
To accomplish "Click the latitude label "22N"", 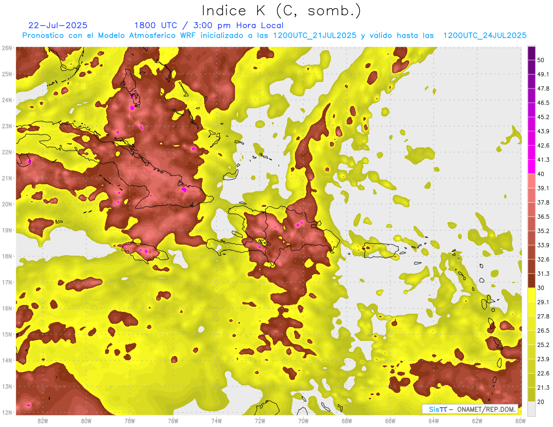I will click(7, 152).
